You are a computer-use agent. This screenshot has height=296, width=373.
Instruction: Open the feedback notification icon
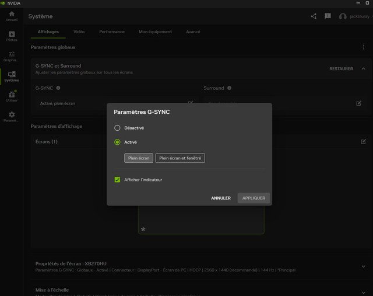[328, 16]
